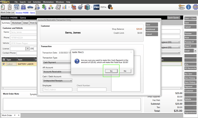Expand the Email button dropdown arrow
The height and width of the screenshot is (118, 198).
point(195,51)
